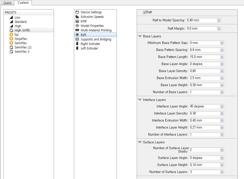
Task: Click the Model Properties icon
Action: (77, 26)
